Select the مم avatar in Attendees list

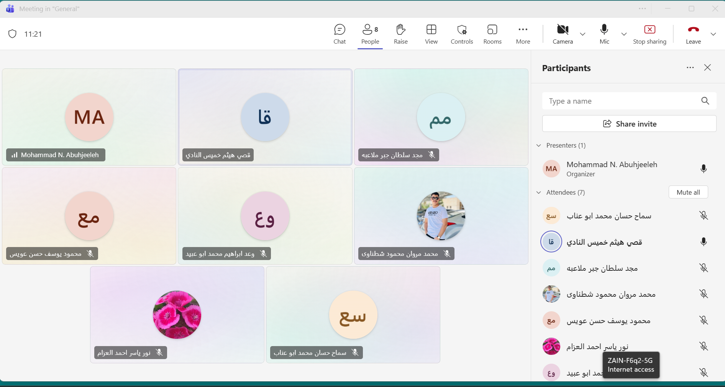551,268
